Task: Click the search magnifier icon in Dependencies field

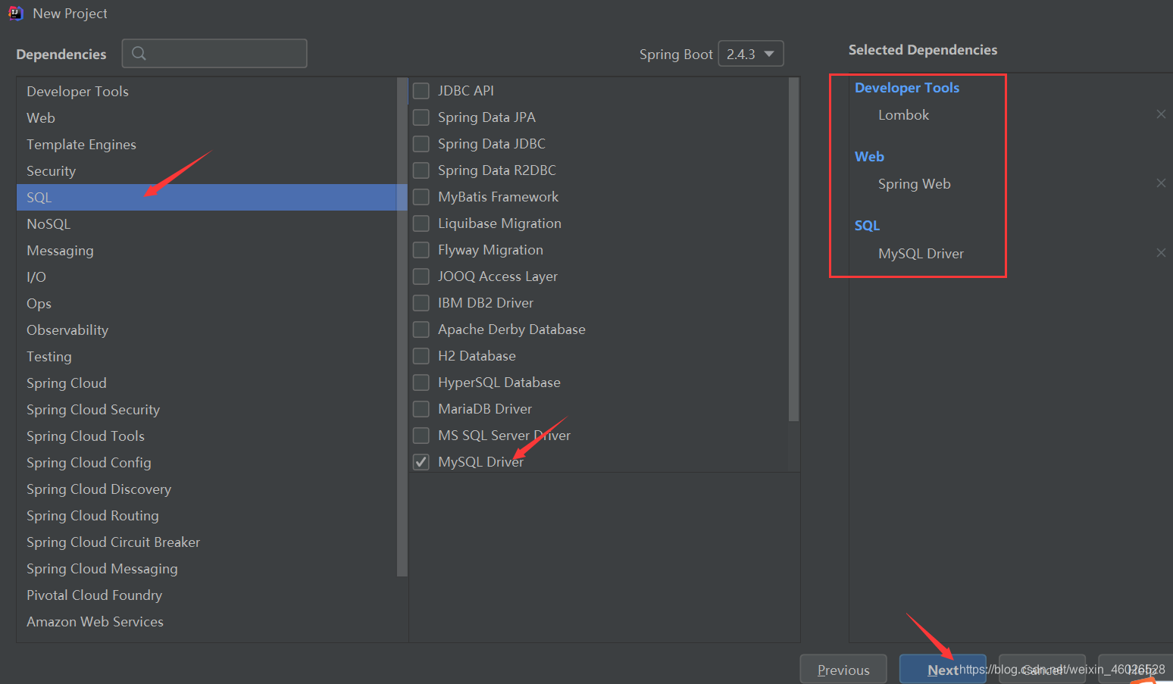Action: click(x=139, y=53)
